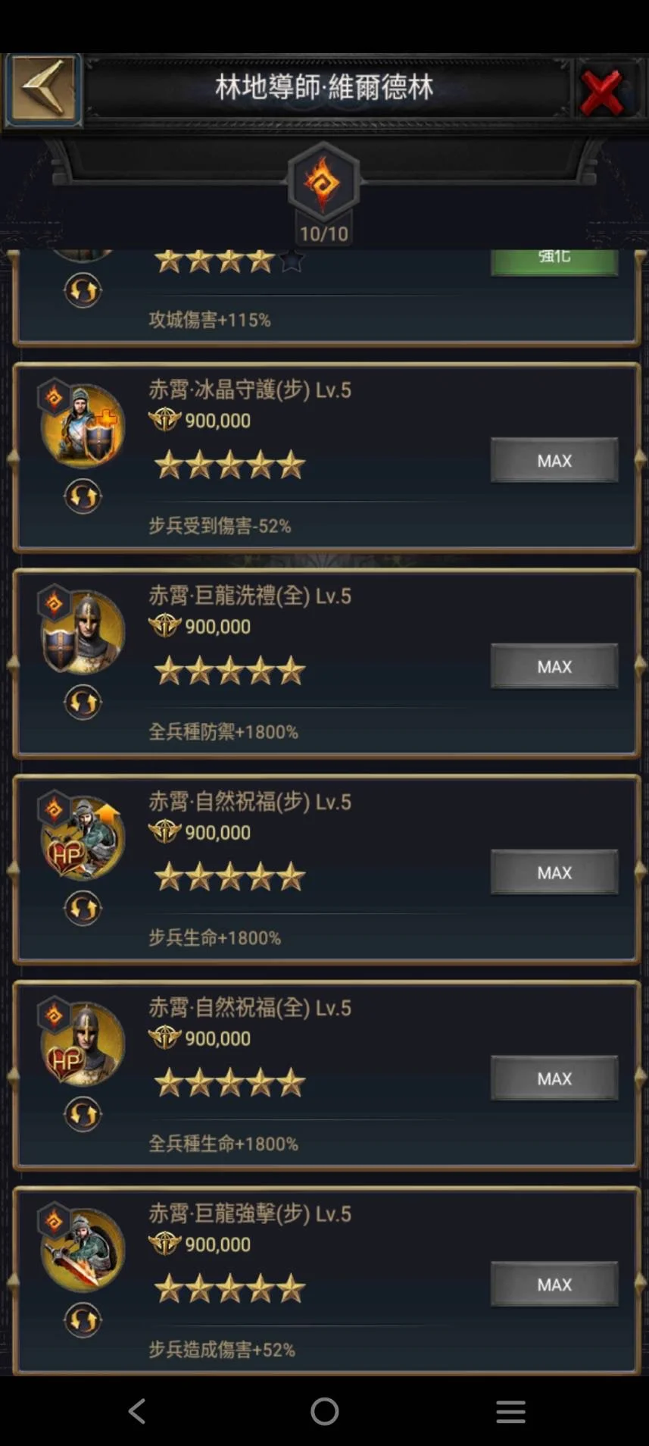The image size is (649, 1446).
Task: Open the 自然祝福(步) skill portrait
Action: (x=83, y=837)
